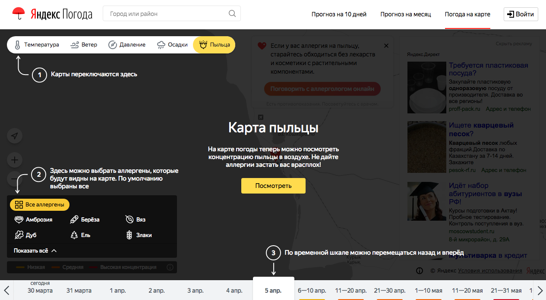Filter by Злаки allergen
This screenshot has width=546, height=300.
139,235
